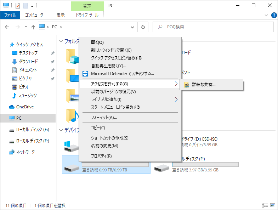Select クイック アクセス in navigation pane
The height and width of the screenshot is (210, 278).
(x=29, y=44)
